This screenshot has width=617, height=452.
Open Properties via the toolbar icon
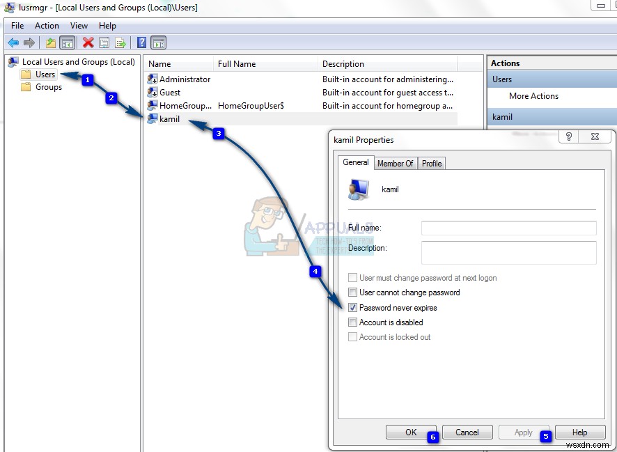[104, 42]
